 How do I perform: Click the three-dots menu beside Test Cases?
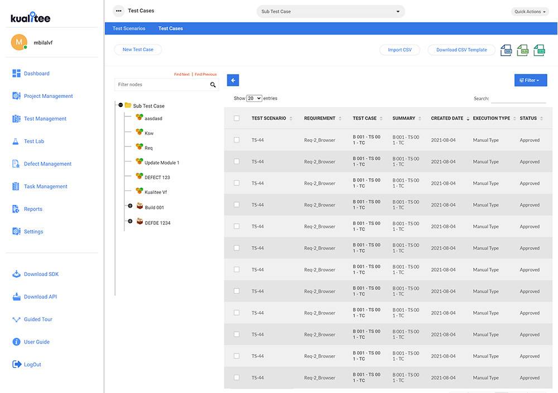point(118,11)
